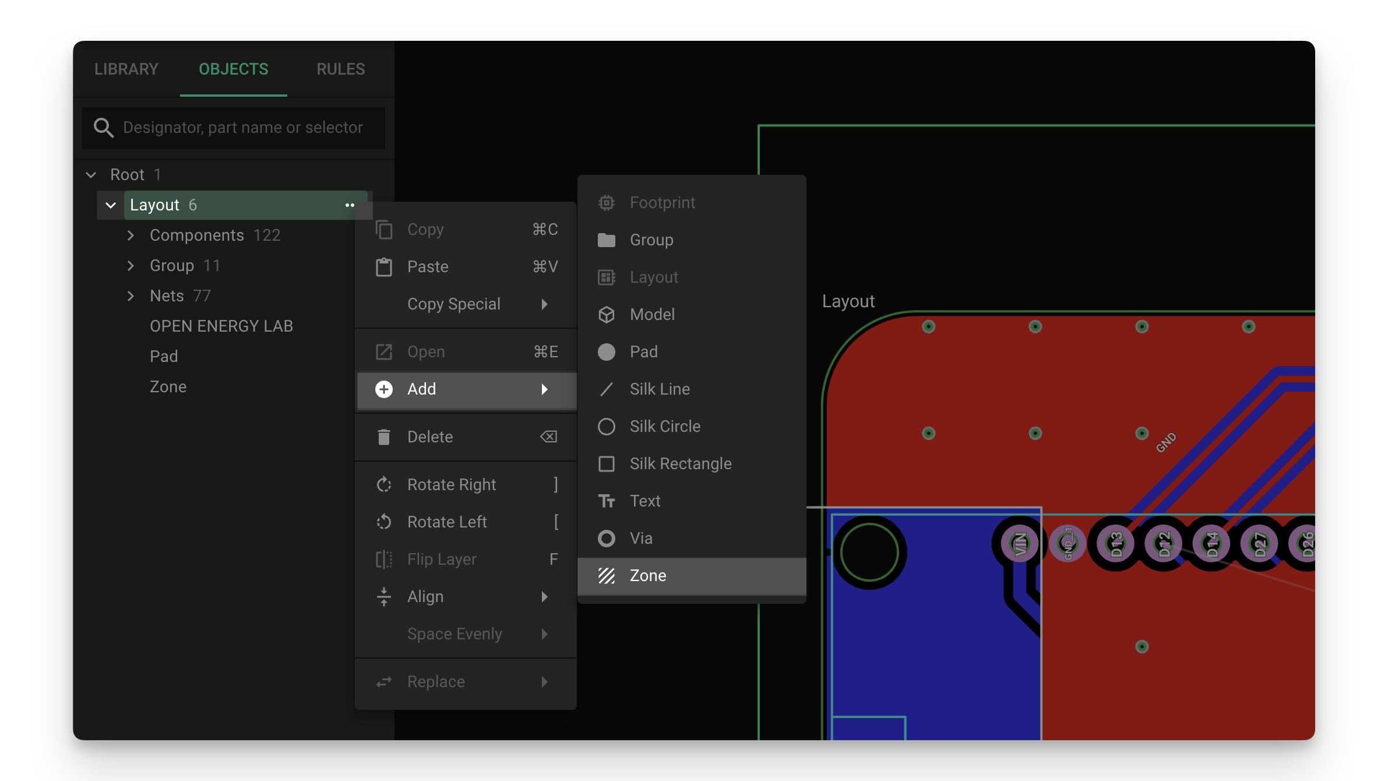
Task: Choose Paste from the context menu
Action: 466,267
